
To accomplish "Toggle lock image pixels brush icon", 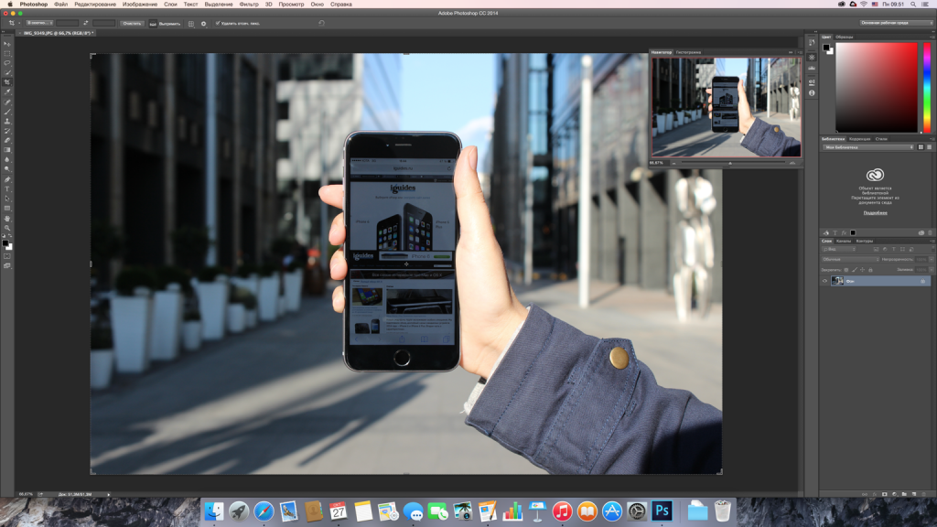I will click(x=854, y=270).
